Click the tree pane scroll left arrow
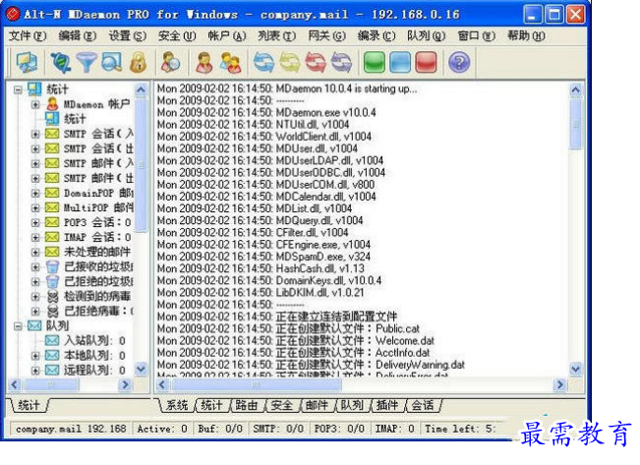The width and height of the screenshot is (640, 465). [x=15, y=384]
